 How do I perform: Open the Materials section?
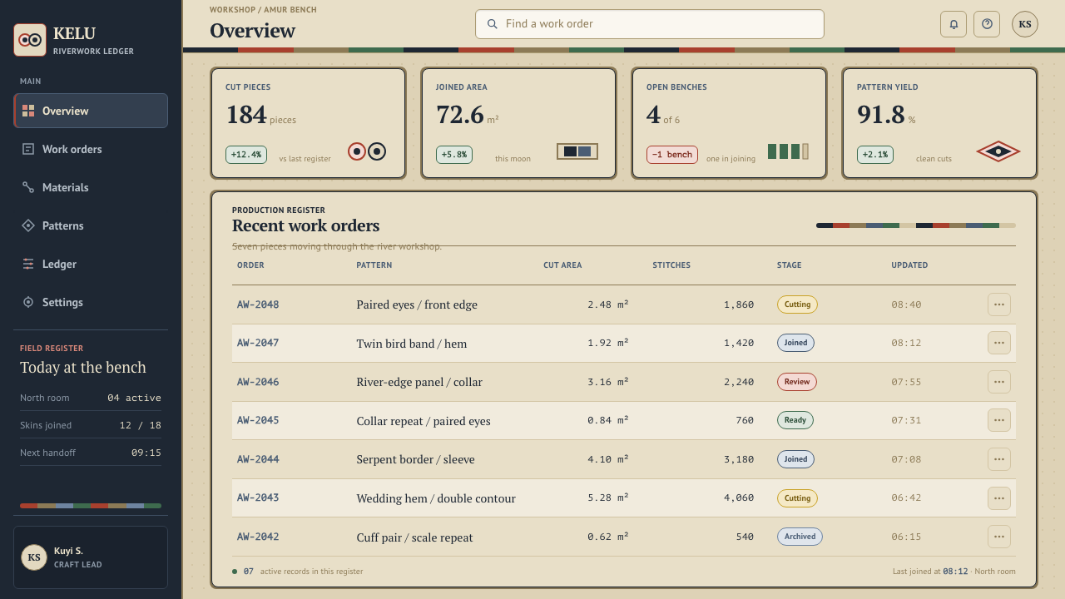pyautogui.click(x=91, y=187)
